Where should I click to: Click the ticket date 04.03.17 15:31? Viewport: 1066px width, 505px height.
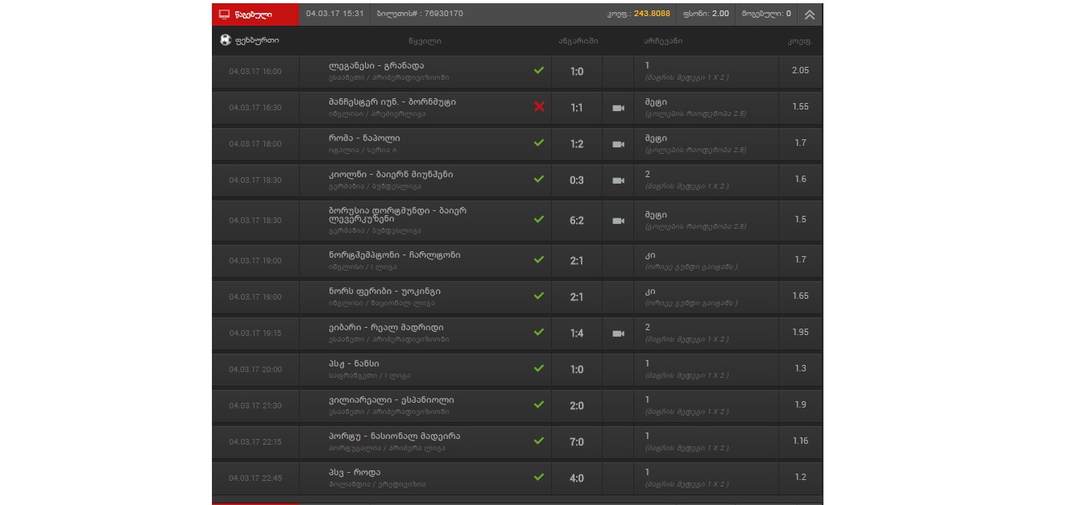point(335,14)
